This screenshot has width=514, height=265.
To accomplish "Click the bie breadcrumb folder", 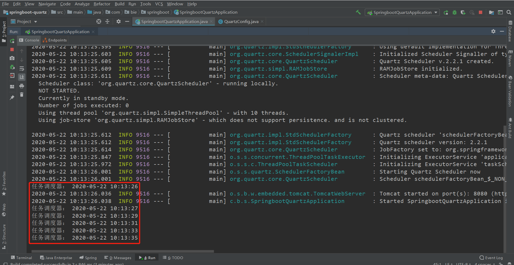I will point(131,12).
